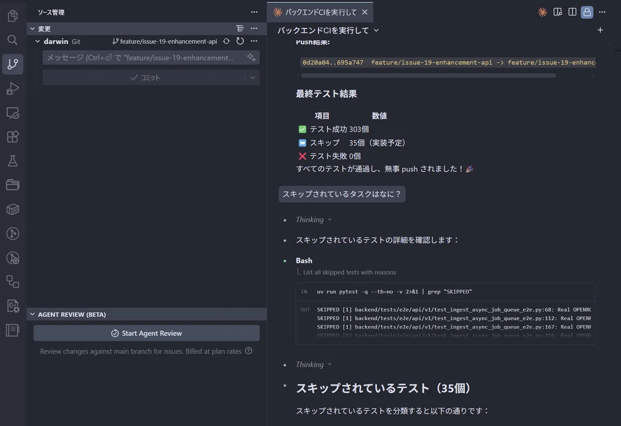Open the notebook icon at activity bar bottom

pyautogui.click(x=12, y=330)
